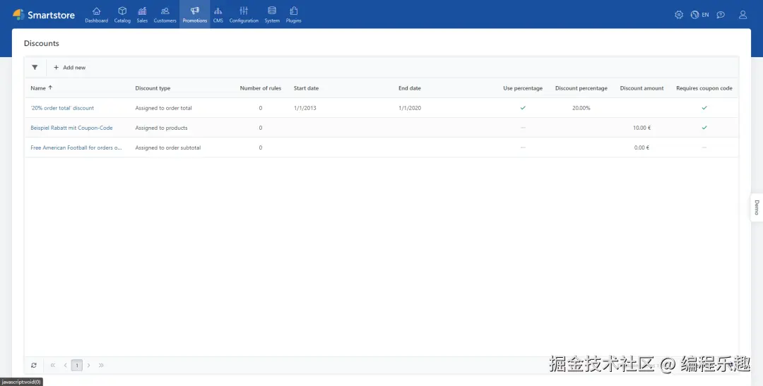Image resolution: width=763 pixels, height=386 pixels.
Task: Sort by Number of rules header
Action: pos(260,88)
